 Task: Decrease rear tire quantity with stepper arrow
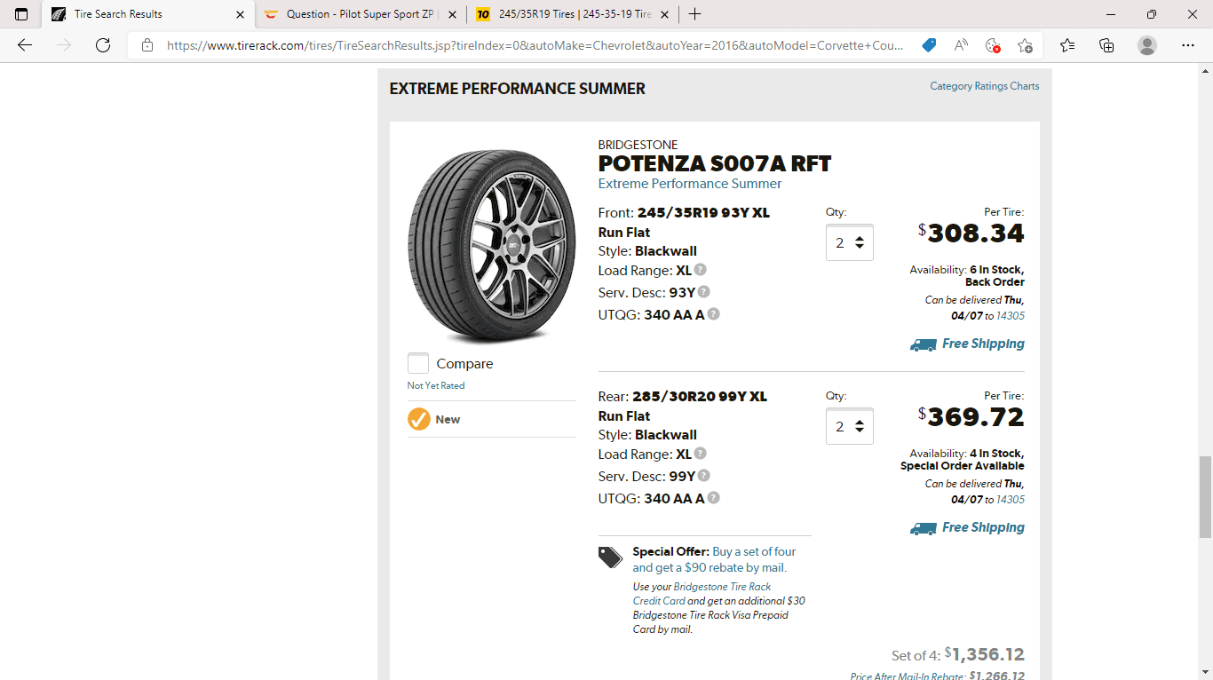point(859,431)
